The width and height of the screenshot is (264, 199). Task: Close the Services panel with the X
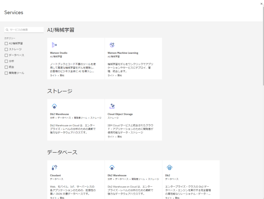(x=261, y=4)
